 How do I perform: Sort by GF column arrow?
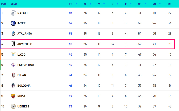point(145,4)
